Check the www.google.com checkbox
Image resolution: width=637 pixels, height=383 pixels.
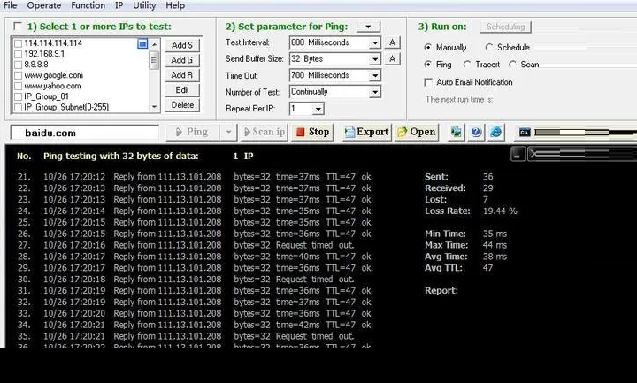(18, 75)
